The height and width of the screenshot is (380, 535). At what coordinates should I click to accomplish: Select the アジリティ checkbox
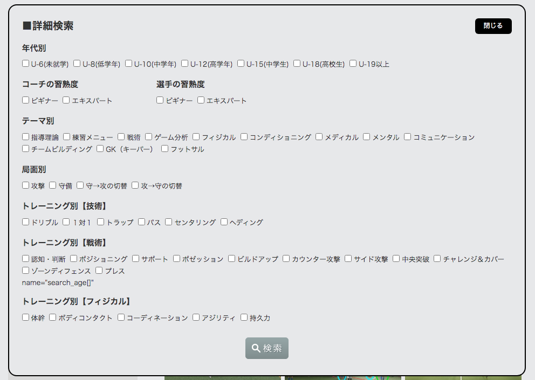(196, 317)
